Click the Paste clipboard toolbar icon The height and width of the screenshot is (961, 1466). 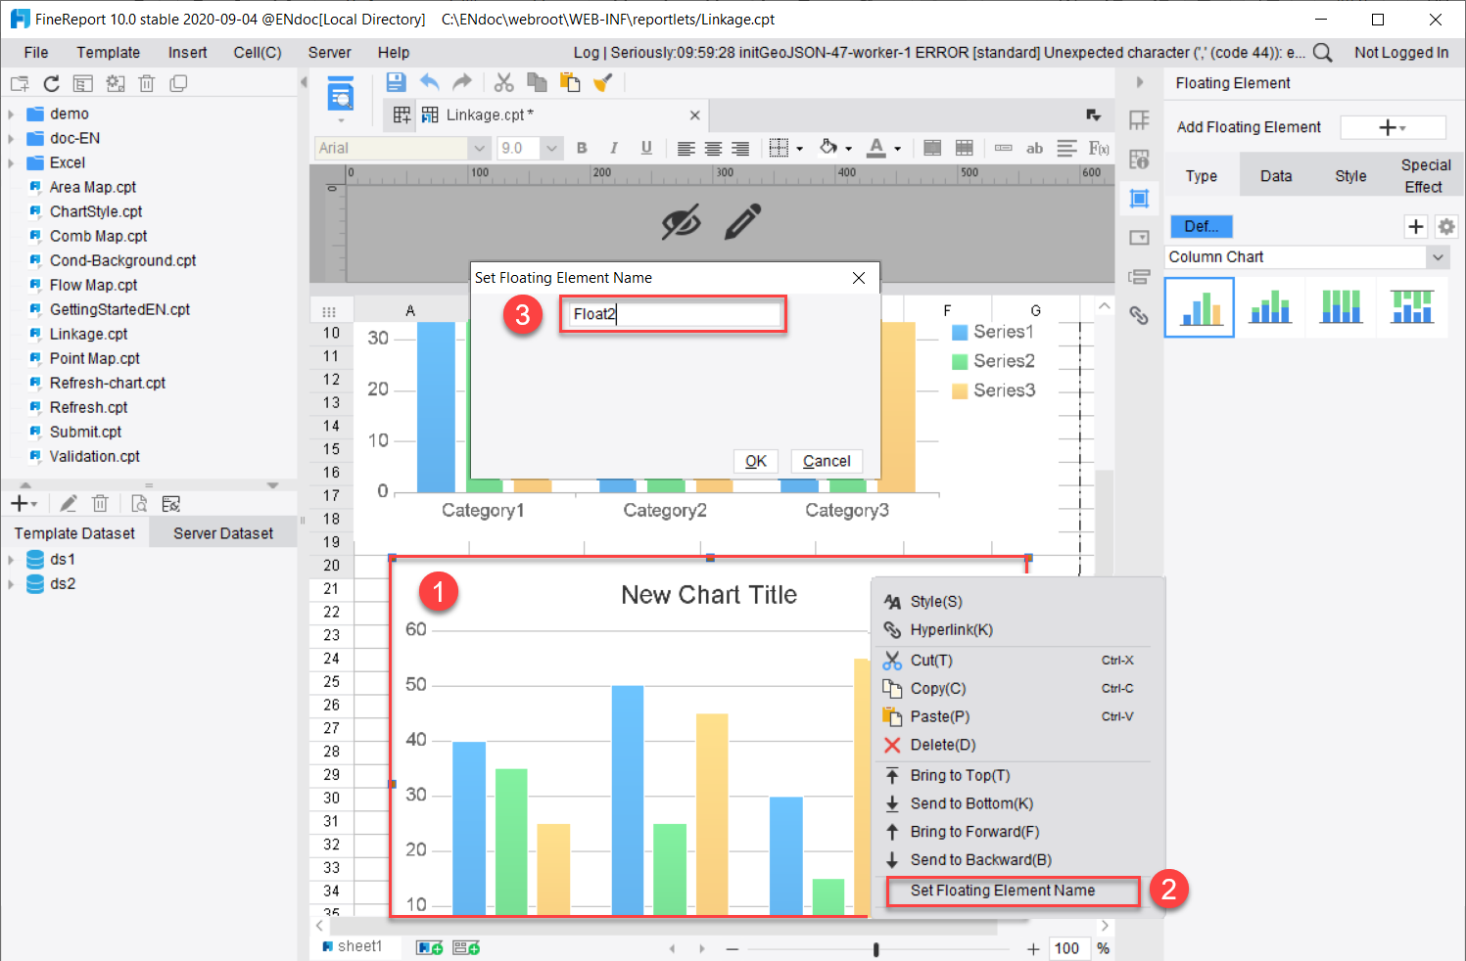(570, 82)
